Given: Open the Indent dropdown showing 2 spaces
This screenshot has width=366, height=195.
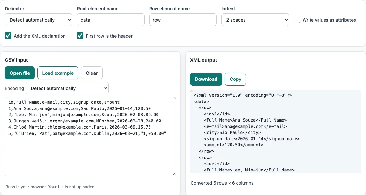Looking at the screenshot, I should (255, 20).
